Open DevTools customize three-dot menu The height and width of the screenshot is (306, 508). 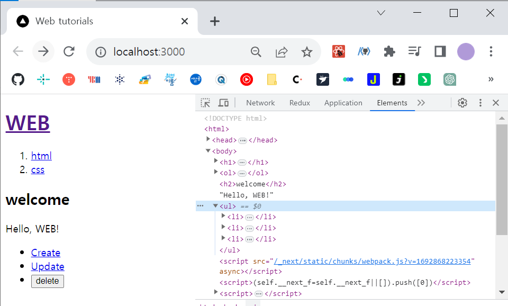coord(480,103)
